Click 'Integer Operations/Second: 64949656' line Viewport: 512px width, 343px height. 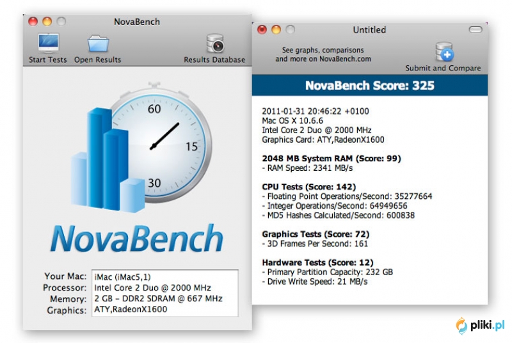pos(335,206)
